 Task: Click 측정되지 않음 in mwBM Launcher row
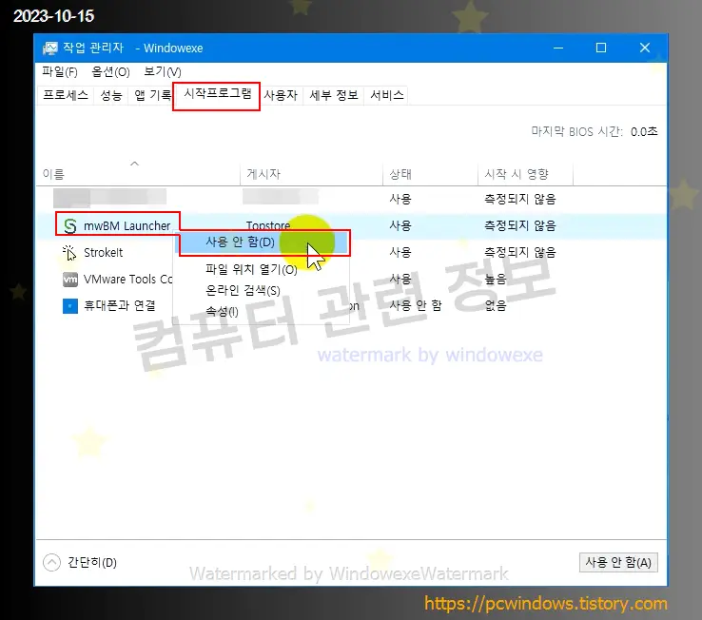(x=519, y=225)
